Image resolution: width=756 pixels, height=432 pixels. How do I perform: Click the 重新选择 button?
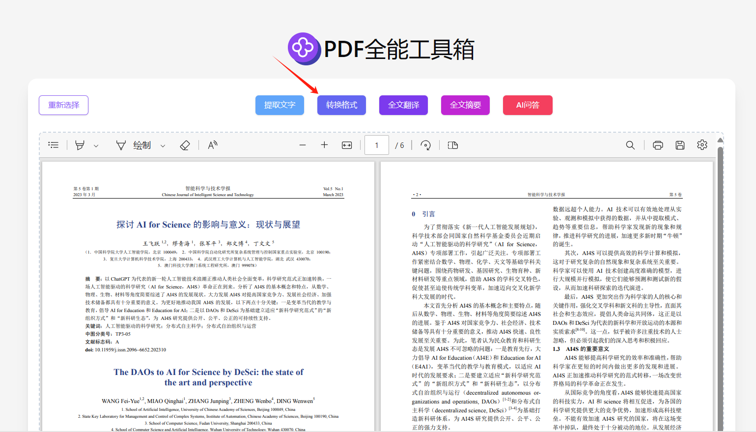click(x=63, y=105)
